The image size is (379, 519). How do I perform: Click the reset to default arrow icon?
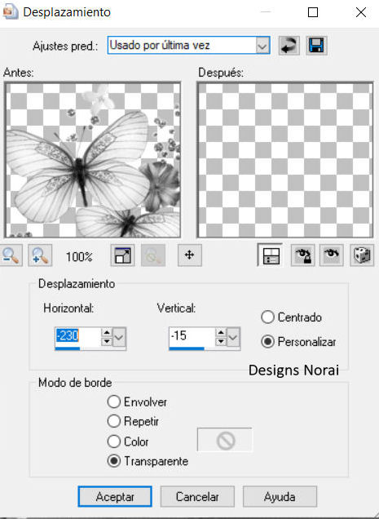coord(289,46)
